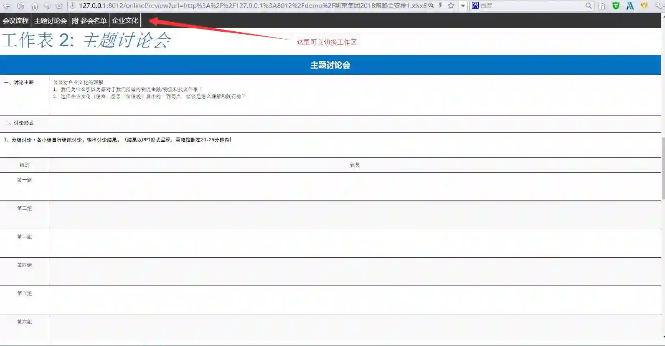Select the 第六组 cell

[24, 328]
